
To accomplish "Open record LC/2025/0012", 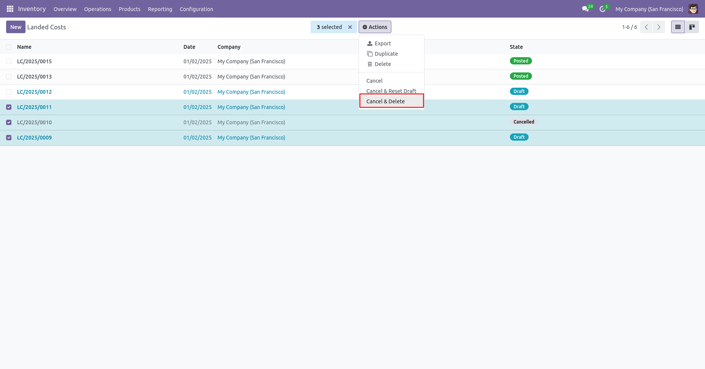I will (x=34, y=92).
